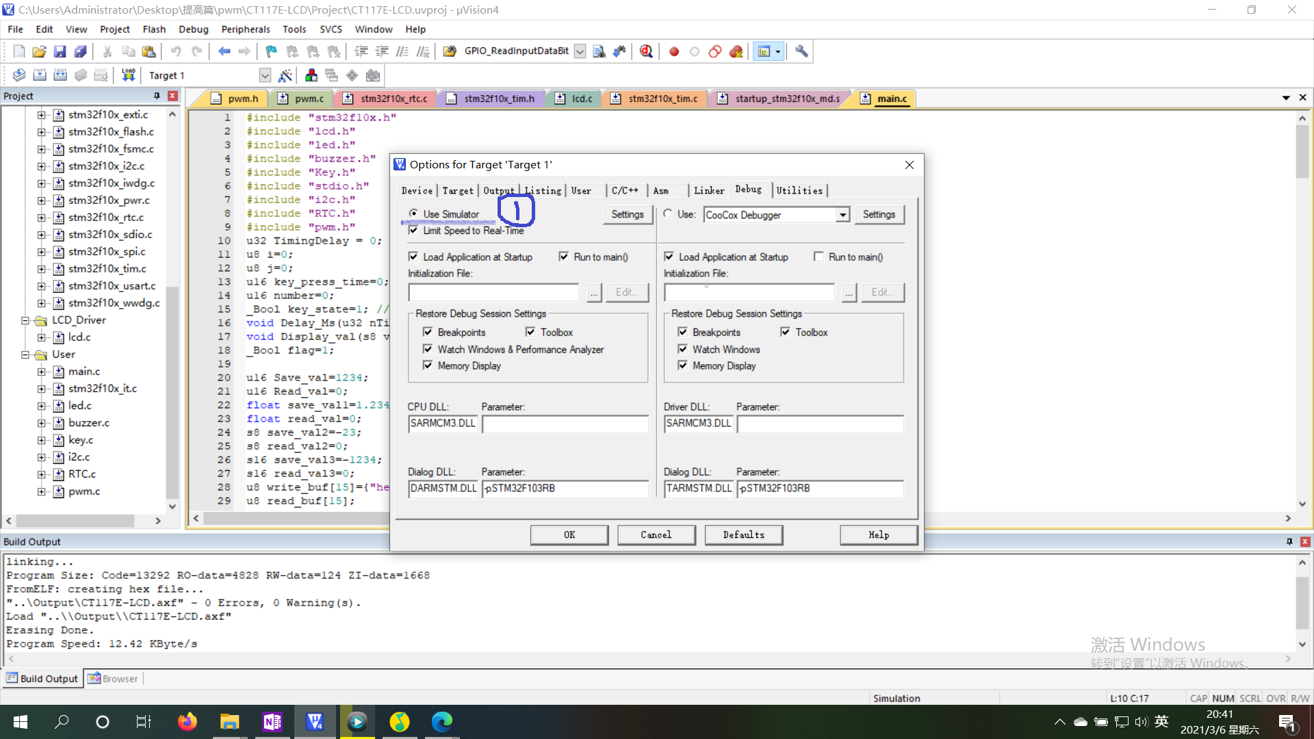Switch to the Linker tab
Screen dimensions: 1314x739
pyautogui.click(x=708, y=191)
